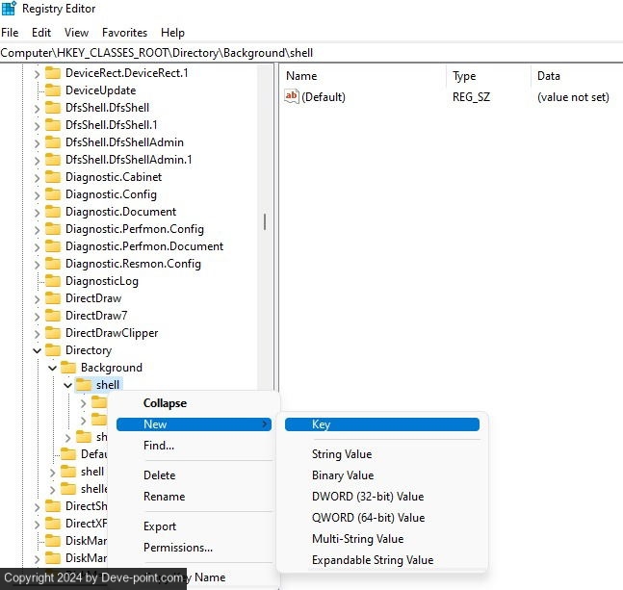Open the Favorites menu
The height and width of the screenshot is (590, 623).
pos(124,33)
